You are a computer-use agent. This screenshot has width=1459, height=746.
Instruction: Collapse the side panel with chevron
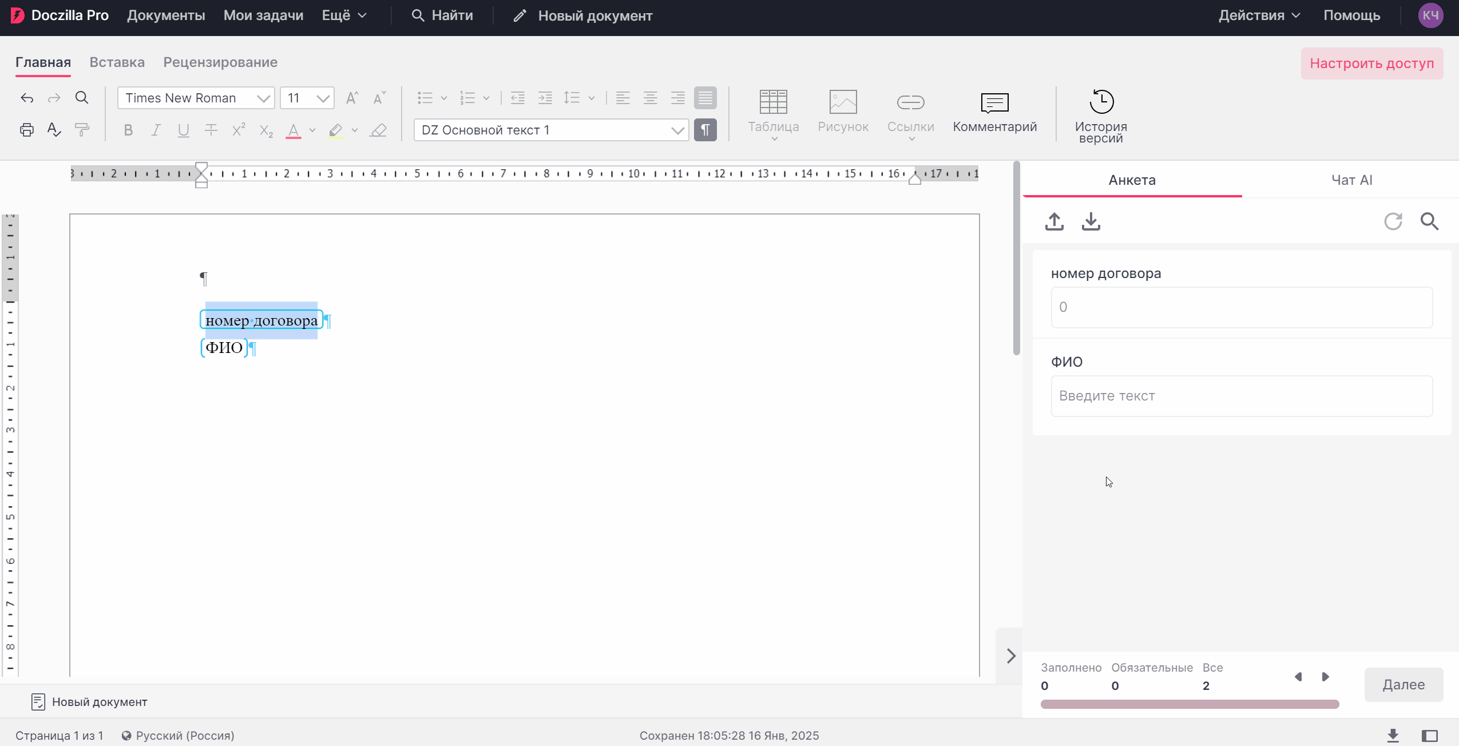[1010, 656]
